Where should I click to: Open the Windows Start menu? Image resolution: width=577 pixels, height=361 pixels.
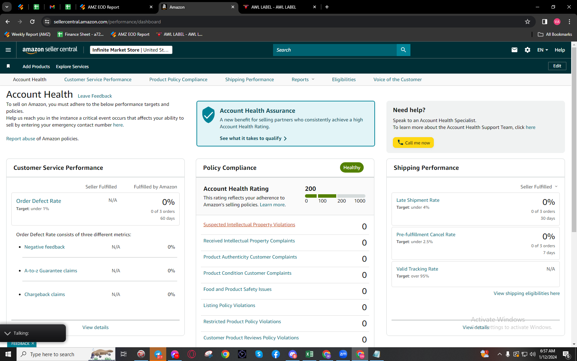click(x=8, y=354)
